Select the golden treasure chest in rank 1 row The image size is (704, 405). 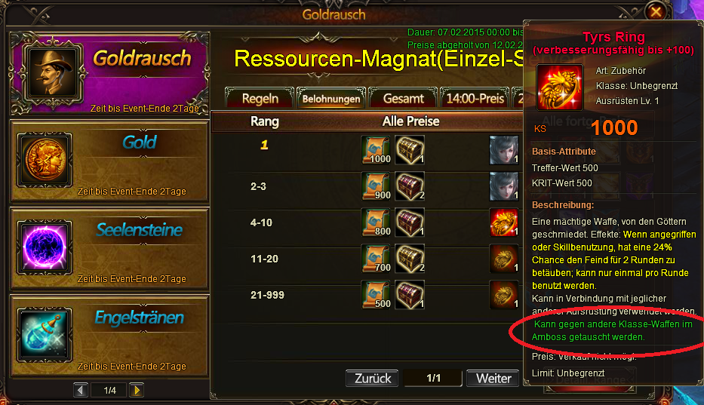coord(410,150)
